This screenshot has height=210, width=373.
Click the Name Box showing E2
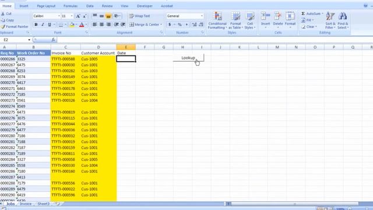pyautogui.click(x=16, y=40)
